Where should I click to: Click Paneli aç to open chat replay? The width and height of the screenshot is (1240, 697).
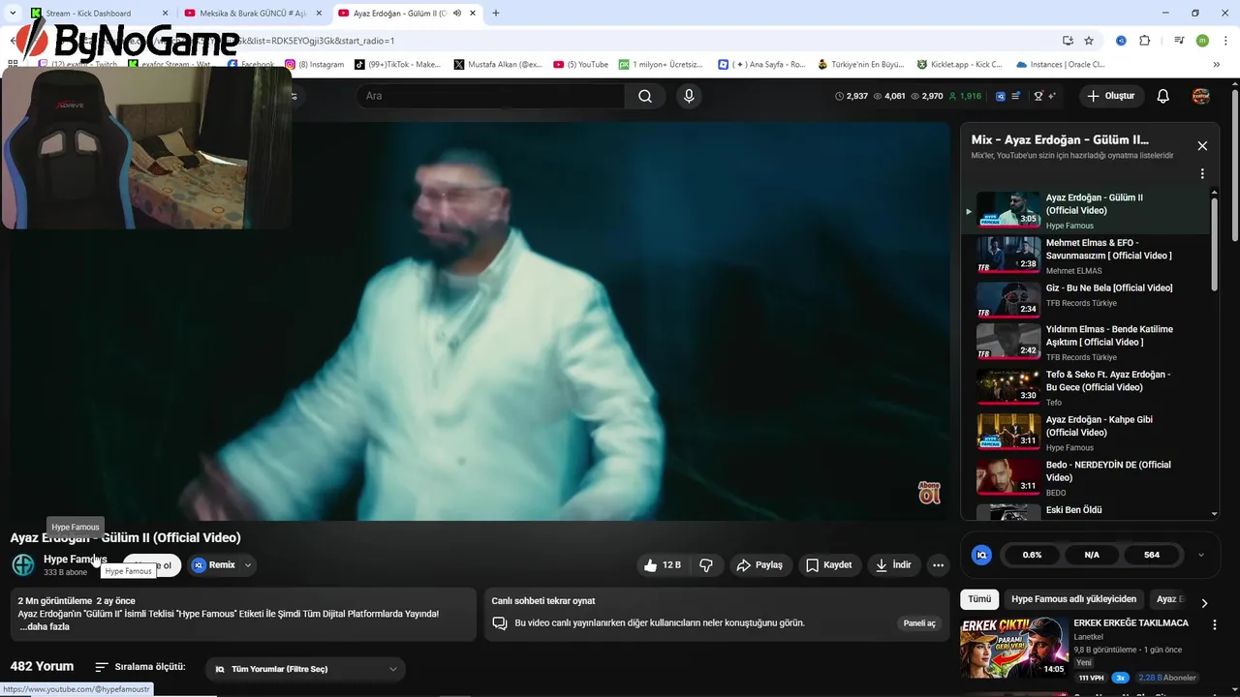919,623
